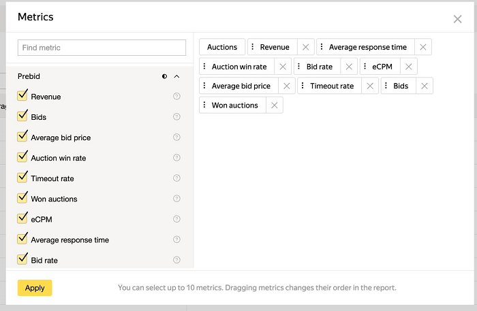
Task: Click the Timeout rate chip drag handle
Action: 304,86
